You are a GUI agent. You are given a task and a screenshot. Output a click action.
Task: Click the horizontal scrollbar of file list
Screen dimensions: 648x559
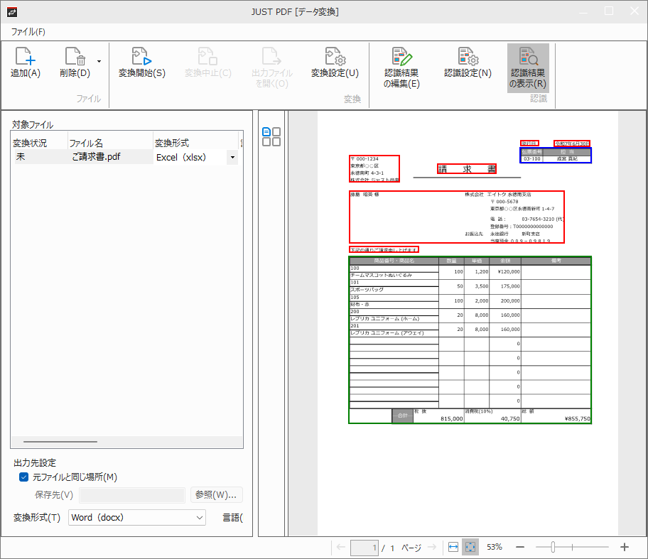pos(60,442)
